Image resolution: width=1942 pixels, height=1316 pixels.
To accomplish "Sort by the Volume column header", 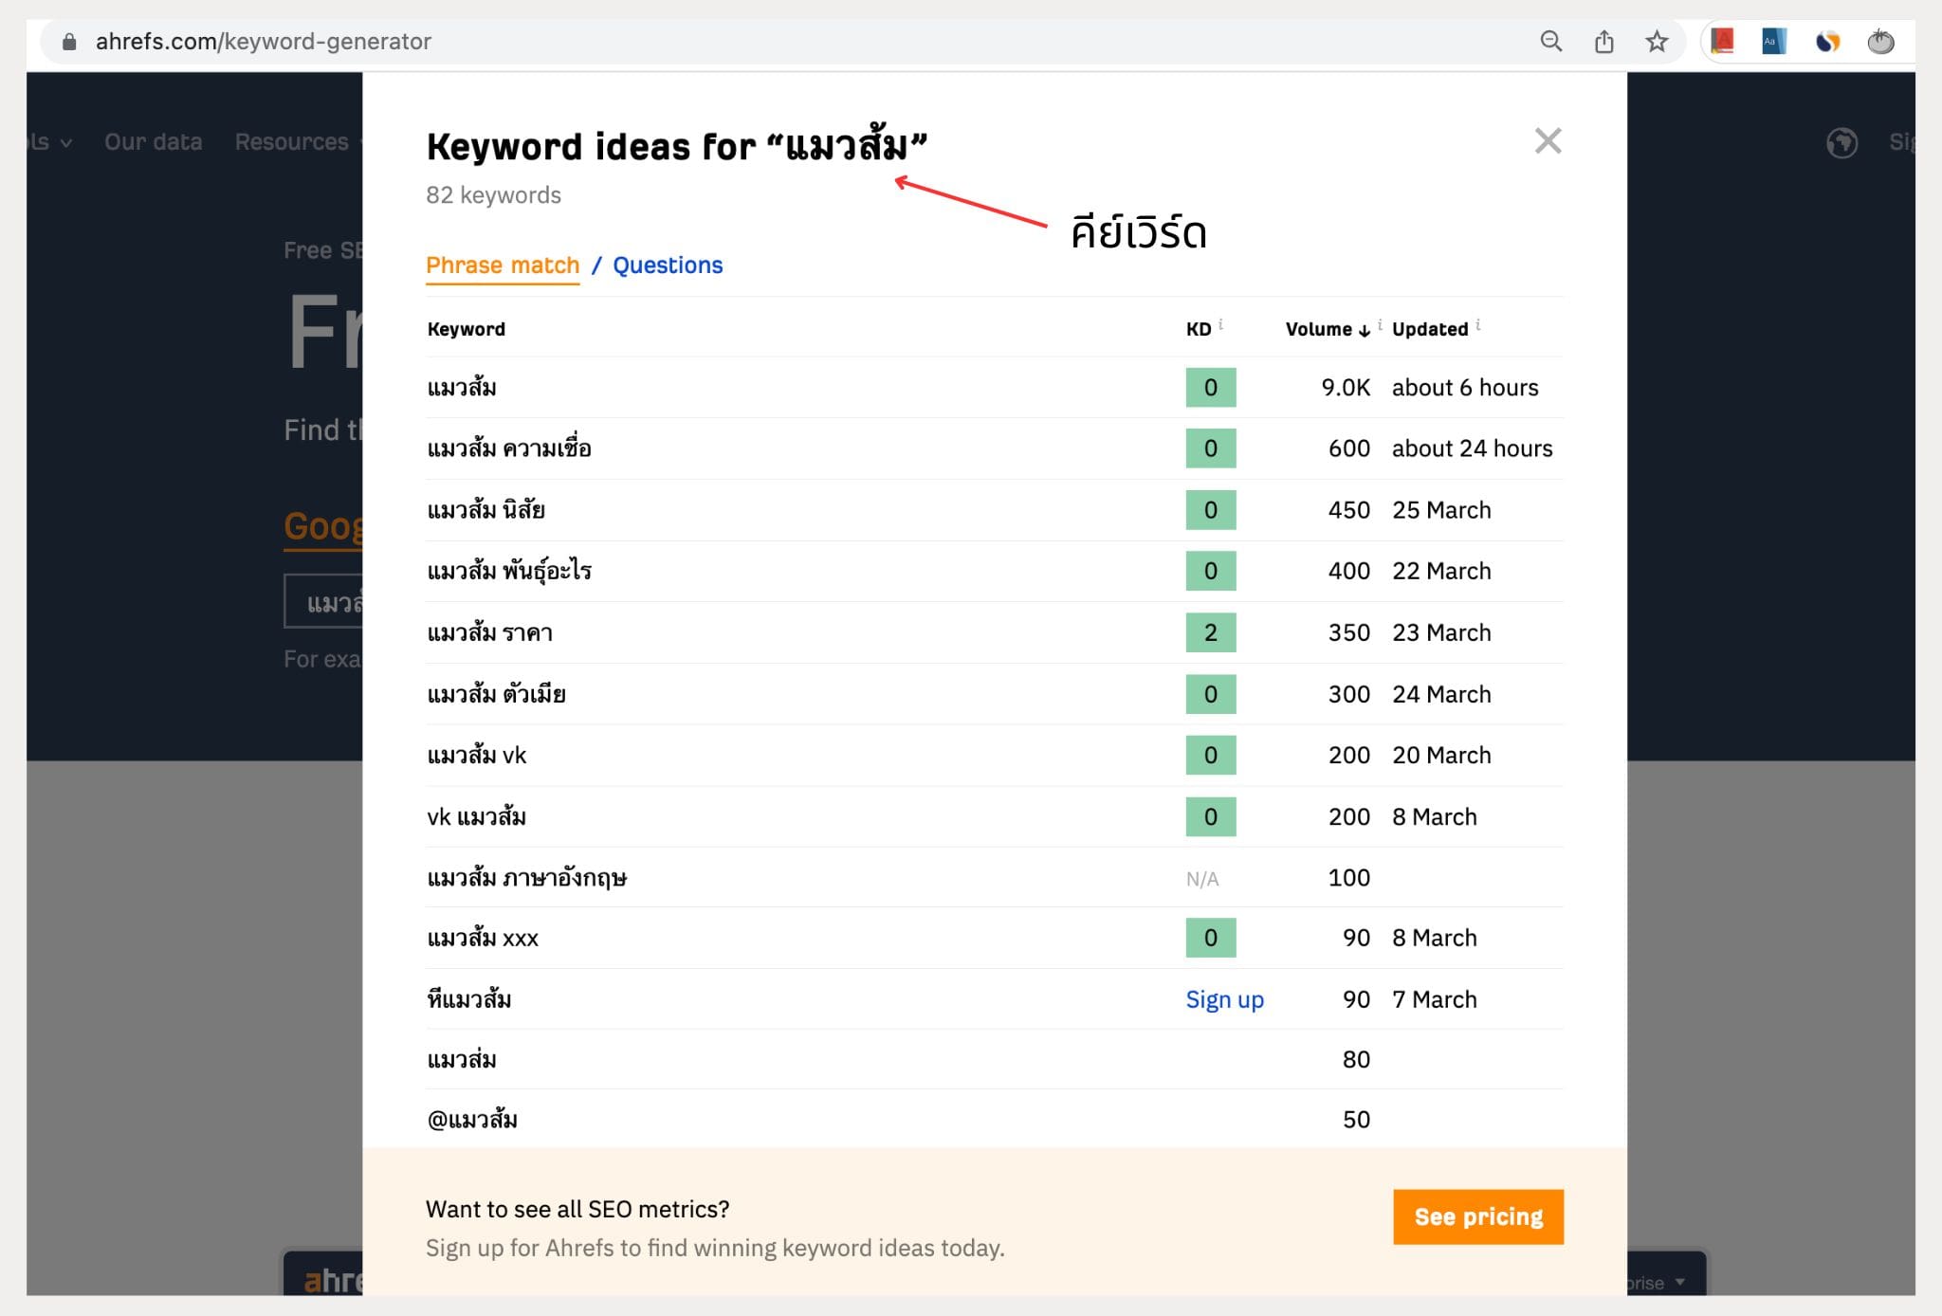I will (x=1328, y=329).
